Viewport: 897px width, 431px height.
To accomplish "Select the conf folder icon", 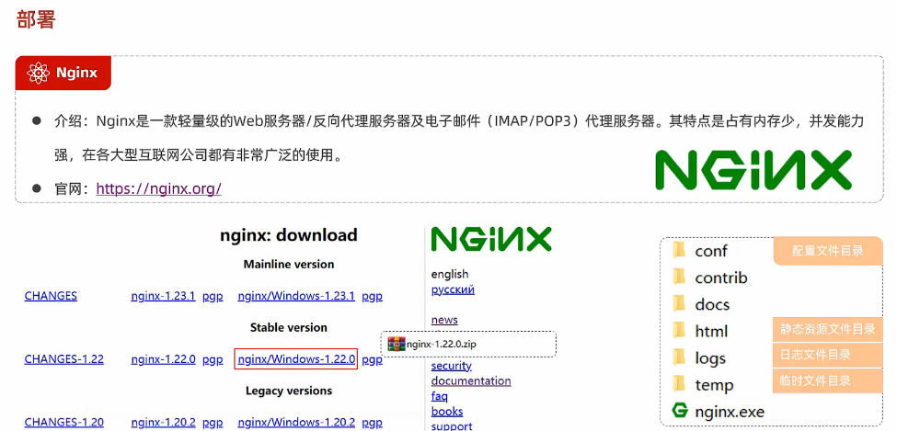I will click(x=679, y=250).
